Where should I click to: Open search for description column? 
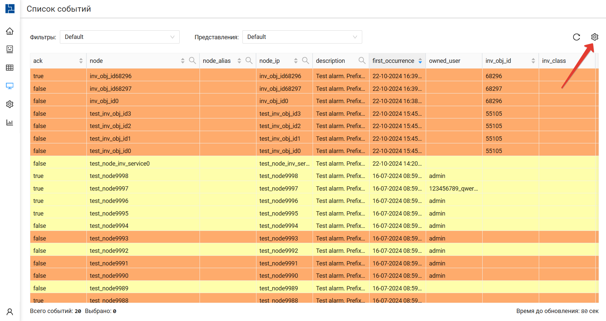click(362, 61)
